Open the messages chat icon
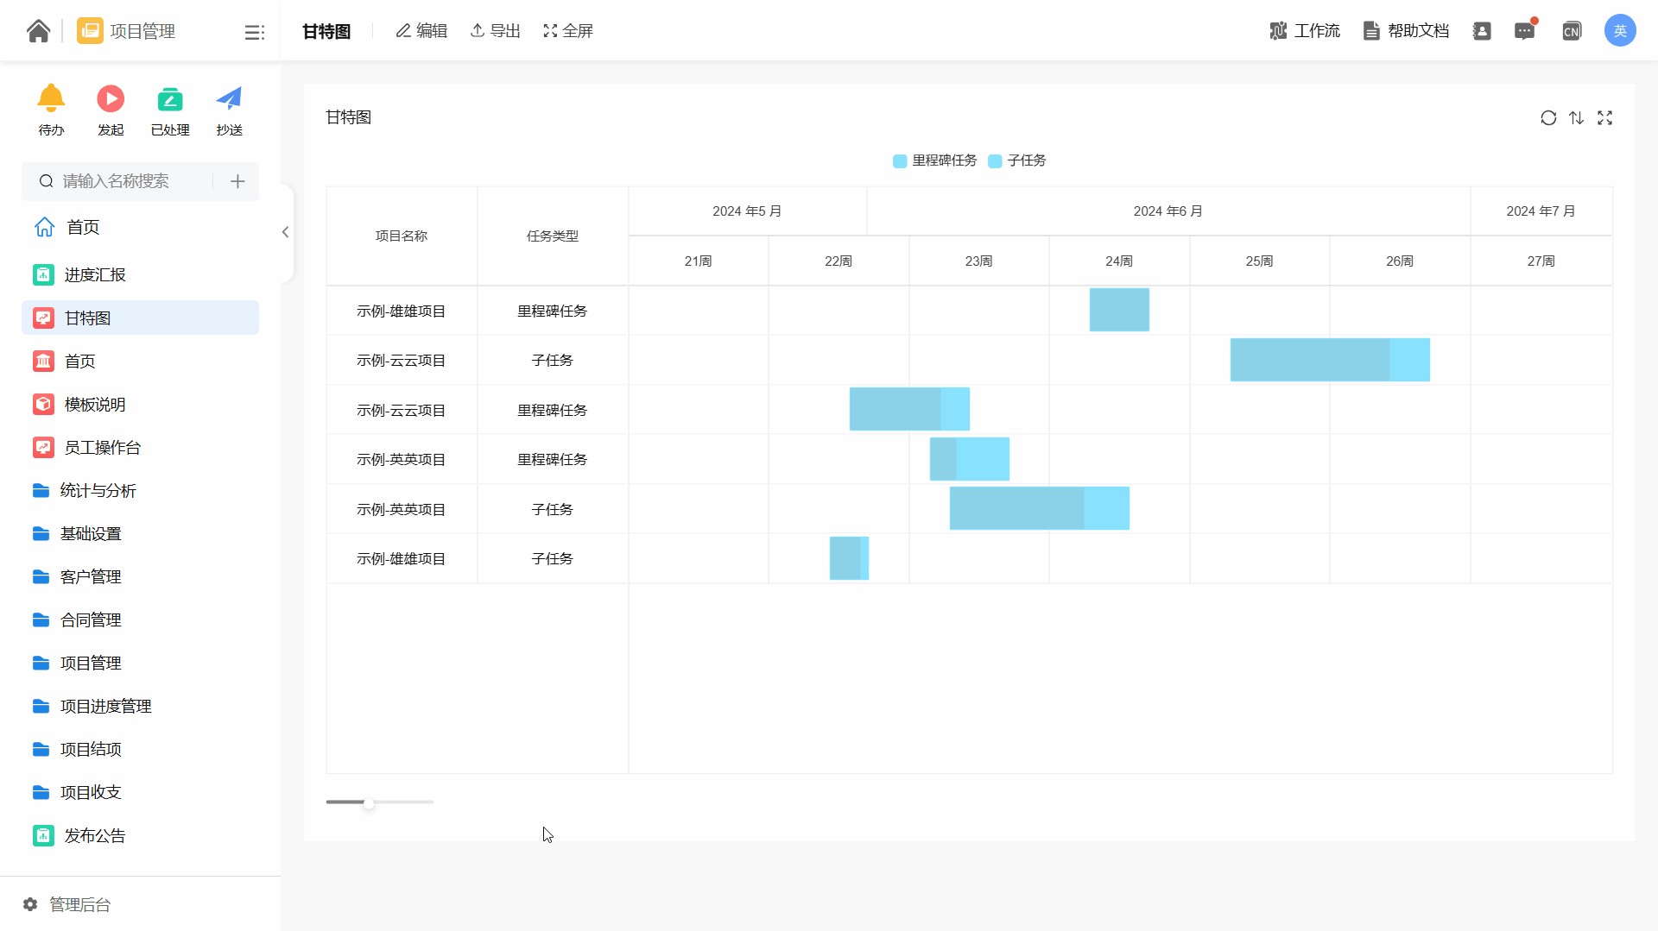Viewport: 1658px width, 931px height. tap(1525, 31)
